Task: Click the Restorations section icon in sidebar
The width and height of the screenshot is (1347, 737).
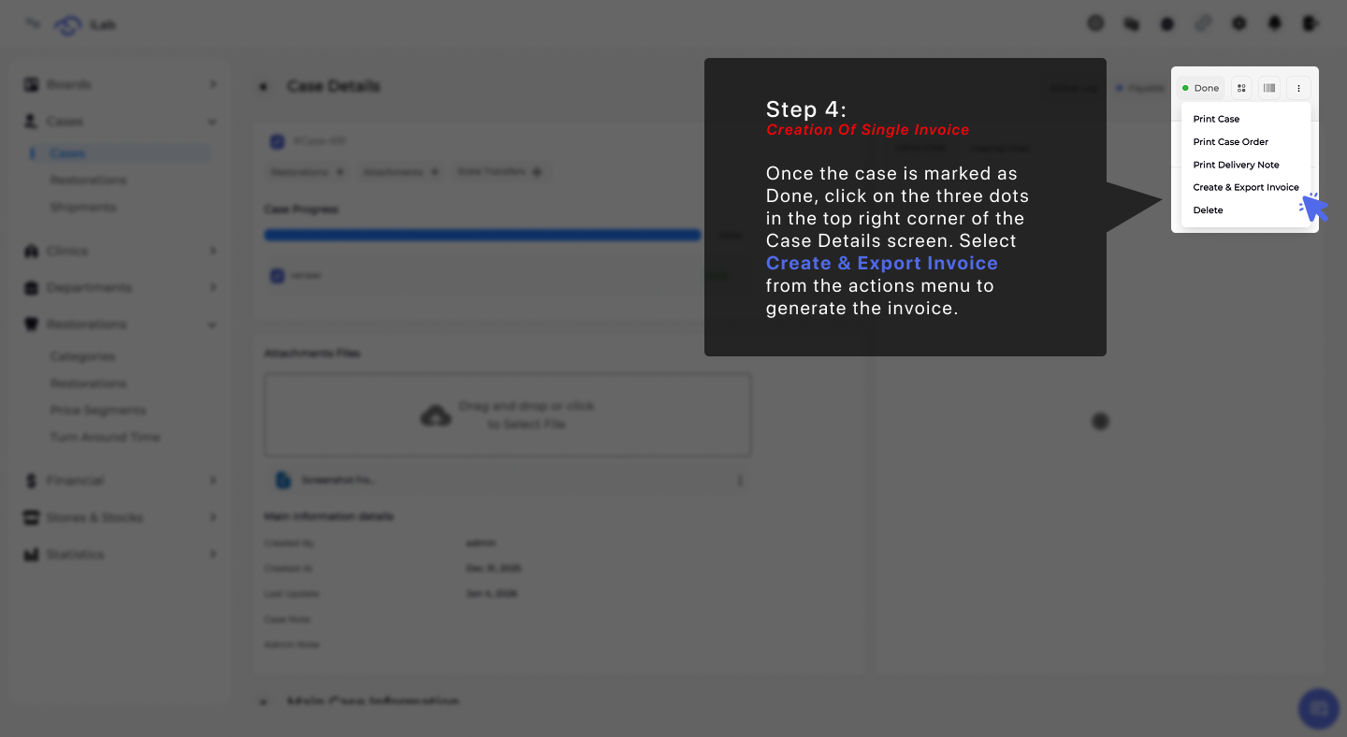Action: tap(31, 325)
